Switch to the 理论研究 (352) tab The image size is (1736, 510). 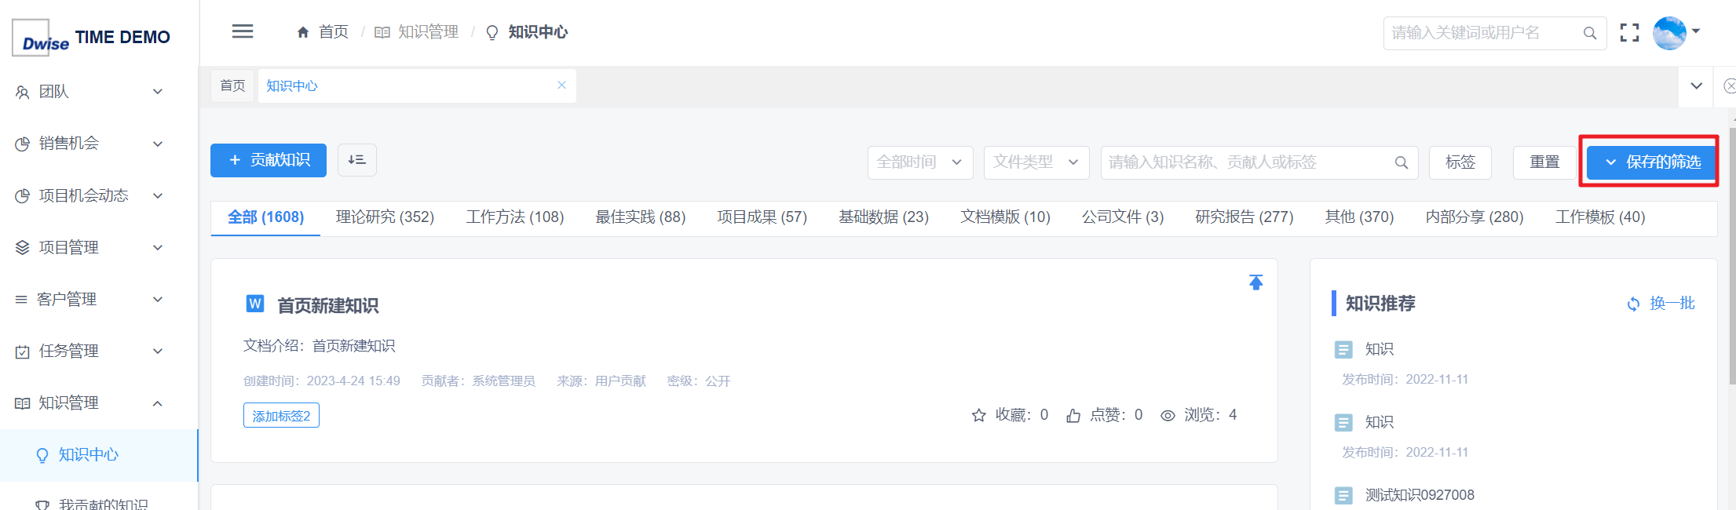pyautogui.click(x=385, y=217)
